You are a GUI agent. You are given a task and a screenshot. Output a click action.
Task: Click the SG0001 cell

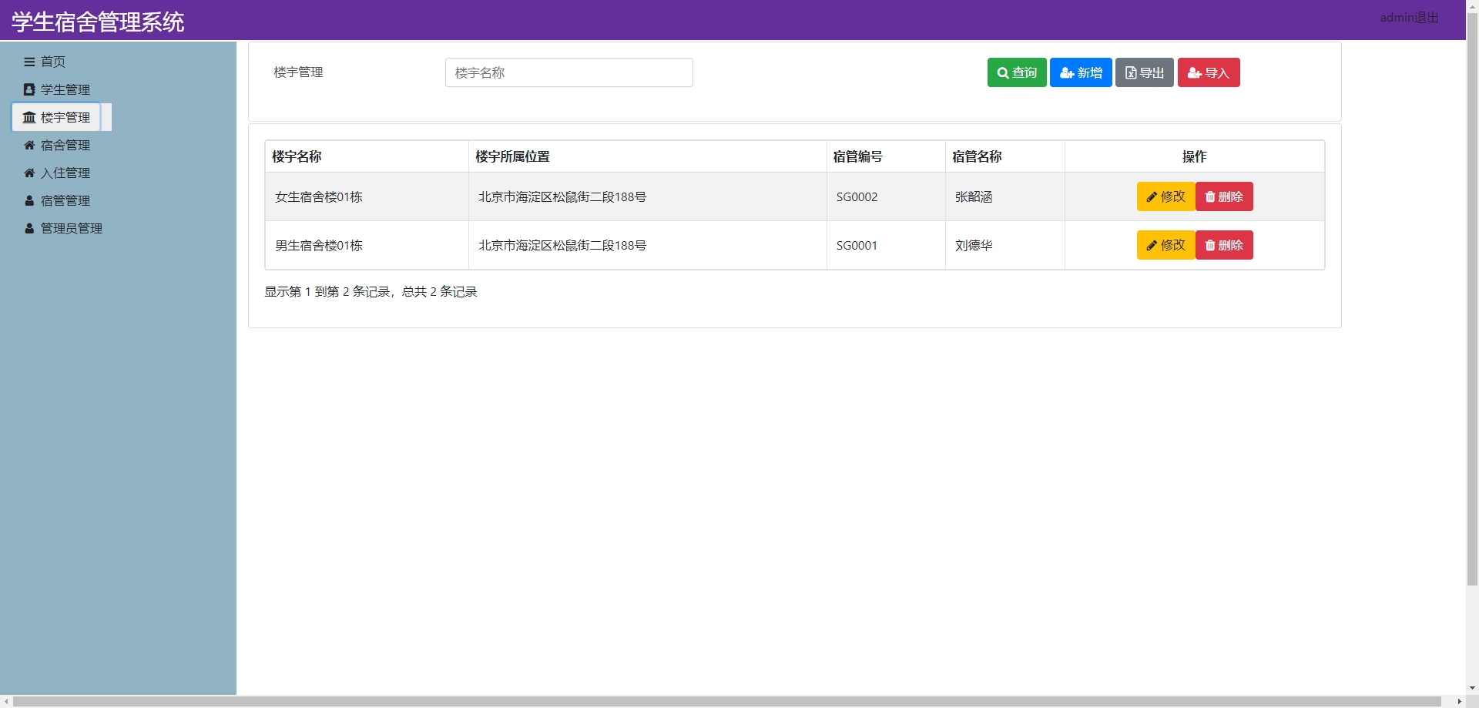point(886,245)
